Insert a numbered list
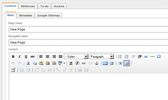This screenshot has width=168, height=100. (127, 56)
